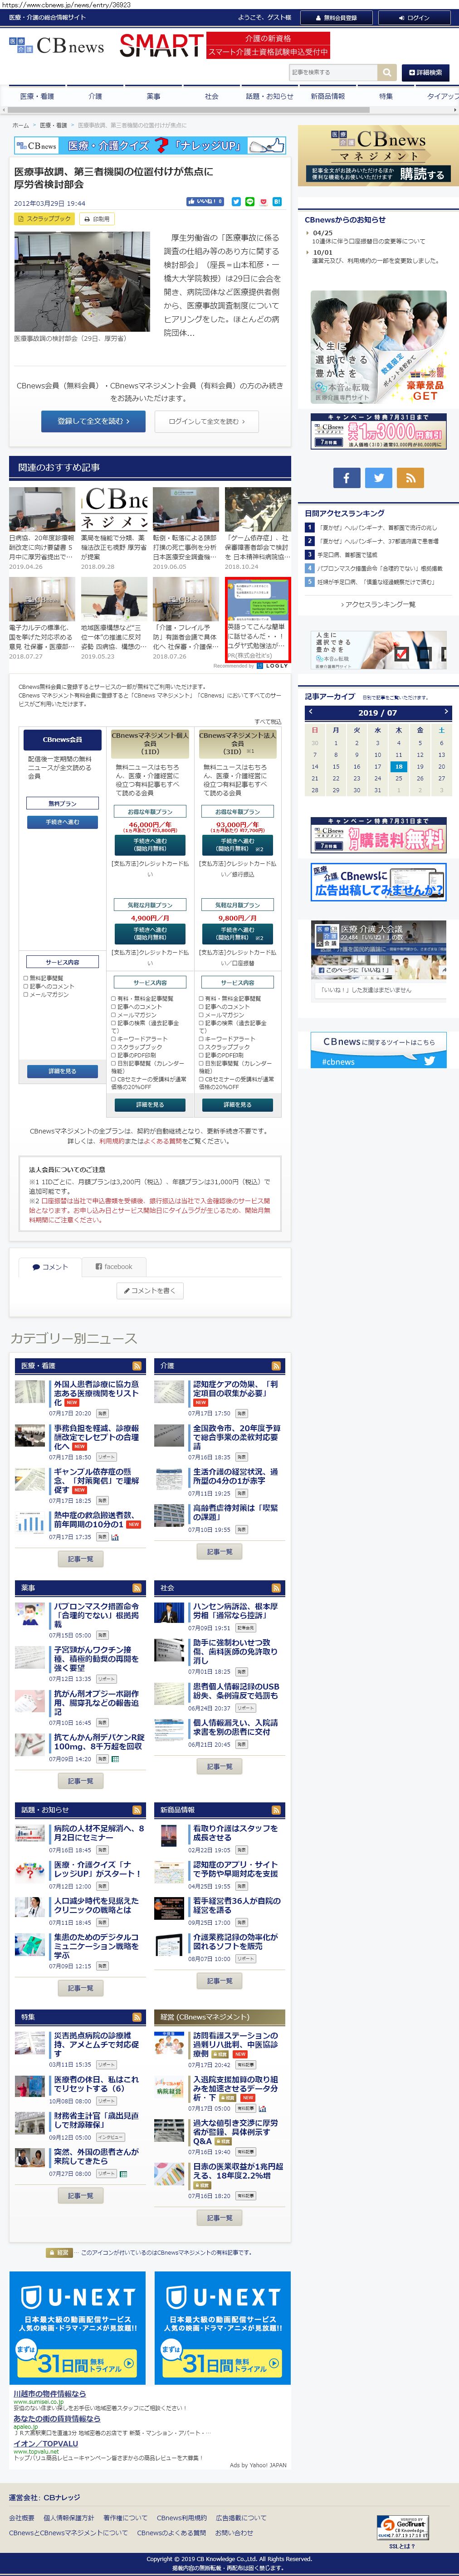Click Facebook like button on article
The width and height of the screenshot is (459, 2576).
(206, 202)
